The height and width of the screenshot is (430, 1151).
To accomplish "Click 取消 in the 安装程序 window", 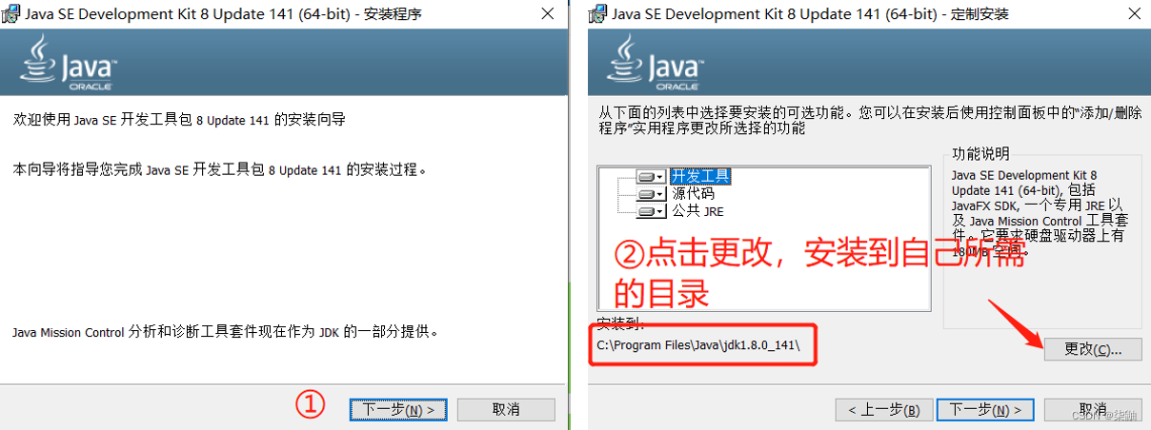I will pos(506,409).
